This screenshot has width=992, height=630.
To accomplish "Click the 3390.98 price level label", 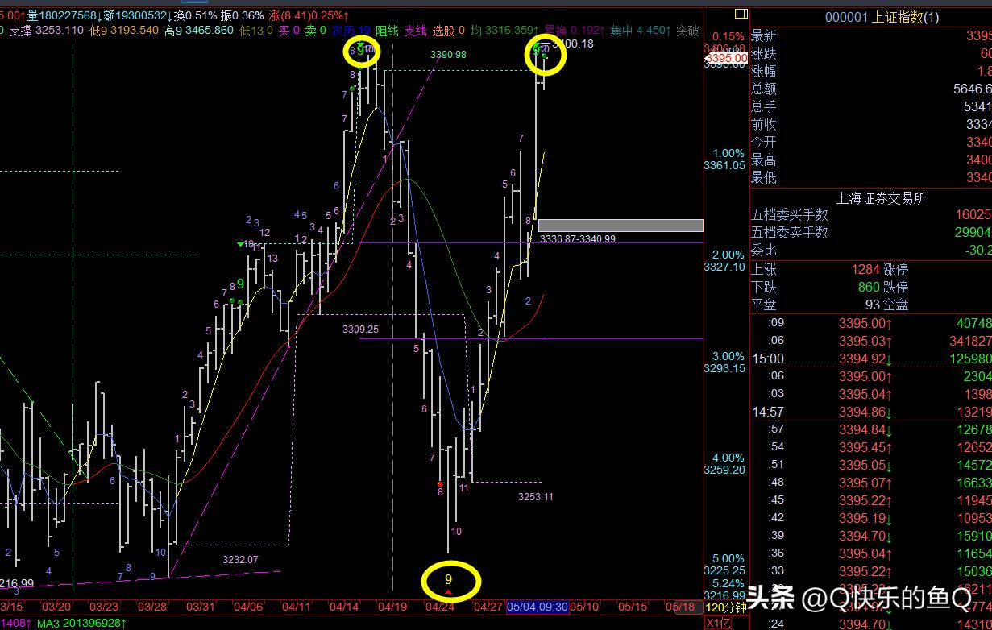I will 448,54.
